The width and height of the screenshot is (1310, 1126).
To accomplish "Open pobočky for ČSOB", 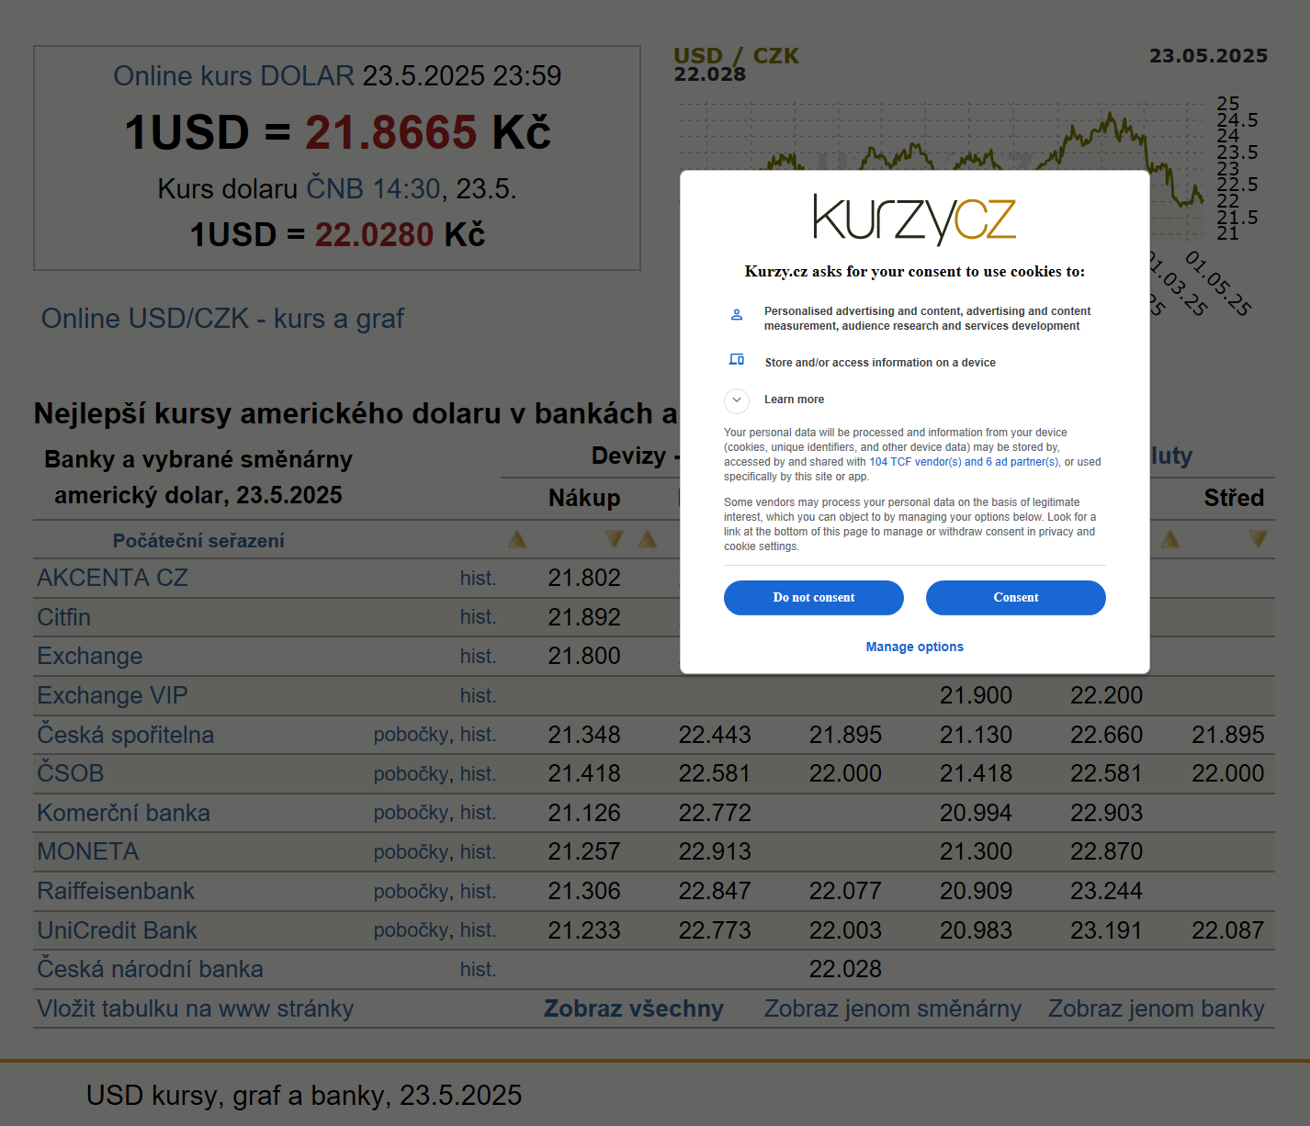I will click(x=412, y=774).
